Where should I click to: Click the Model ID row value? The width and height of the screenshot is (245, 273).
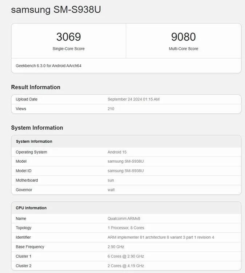tap(126, 171)
